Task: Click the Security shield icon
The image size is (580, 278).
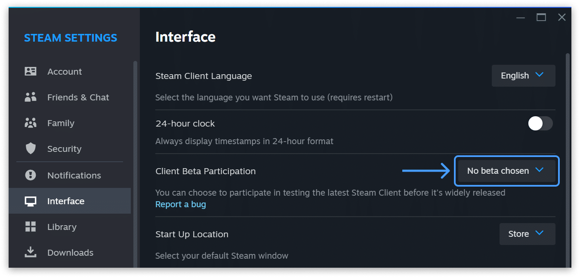Action: 31,149
